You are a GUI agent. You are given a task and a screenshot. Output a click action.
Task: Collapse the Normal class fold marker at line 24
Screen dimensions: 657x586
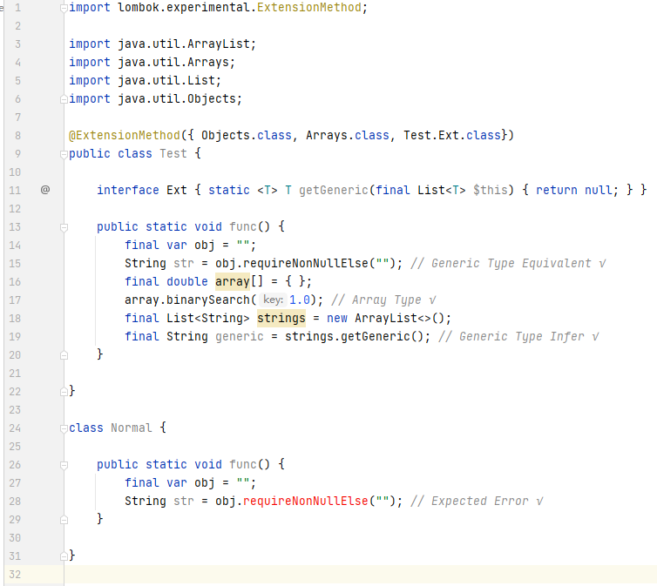point(64,428)
